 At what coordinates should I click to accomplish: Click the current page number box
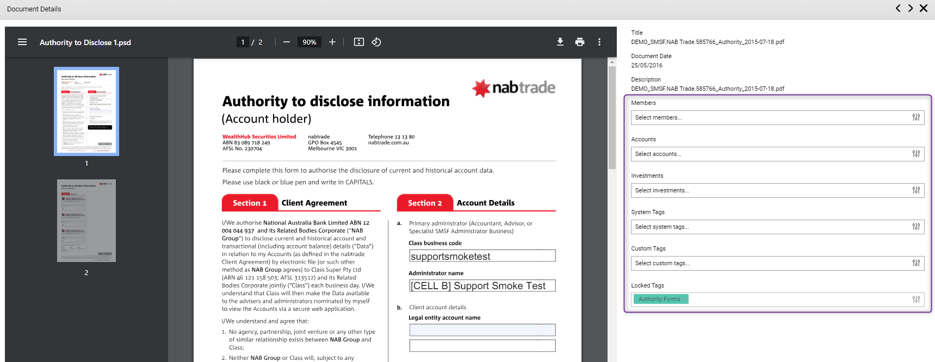click(243, 42)
